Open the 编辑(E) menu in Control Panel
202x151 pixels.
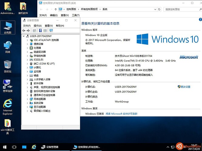[x=54, y=15]
